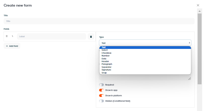Click the textarea resize handle icon
Screen dimensions: 204x111
tap(189, 79)
